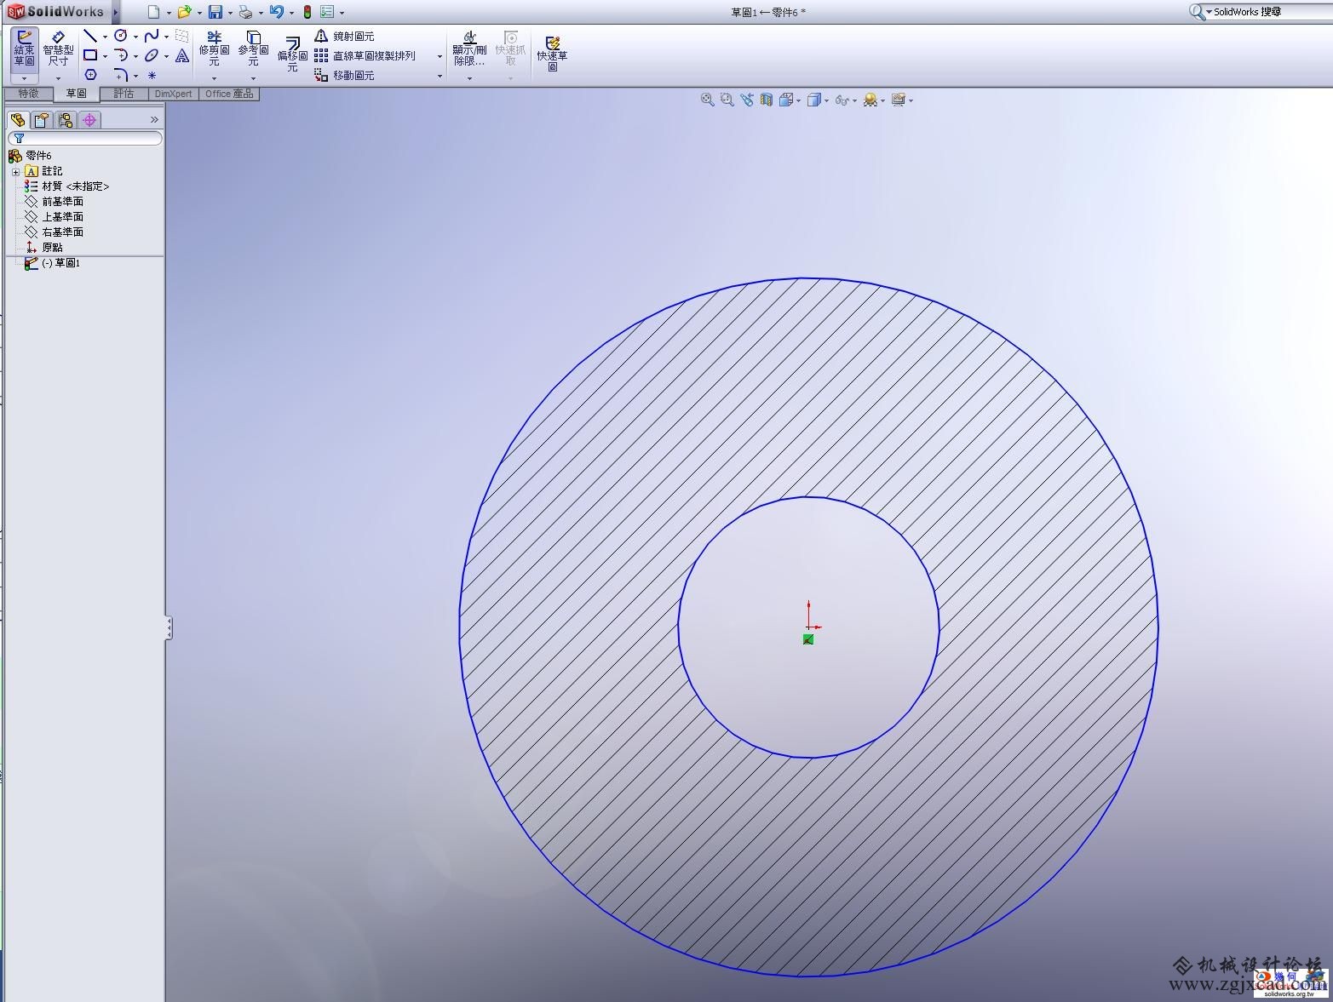
Task: Click 顯示/刪除限制 Display/Delete Relations
Action: (469, 49)
